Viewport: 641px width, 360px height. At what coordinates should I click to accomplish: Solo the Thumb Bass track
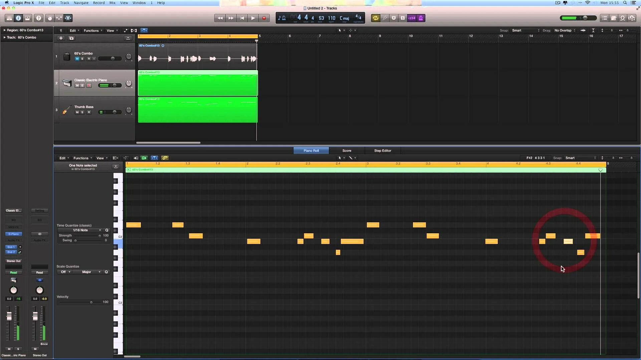coord(82,112)
